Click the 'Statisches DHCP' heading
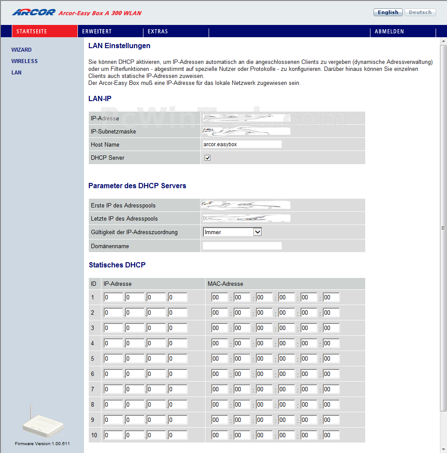The width and height of the screenshot is (447, 453). (x=117, y=265)
